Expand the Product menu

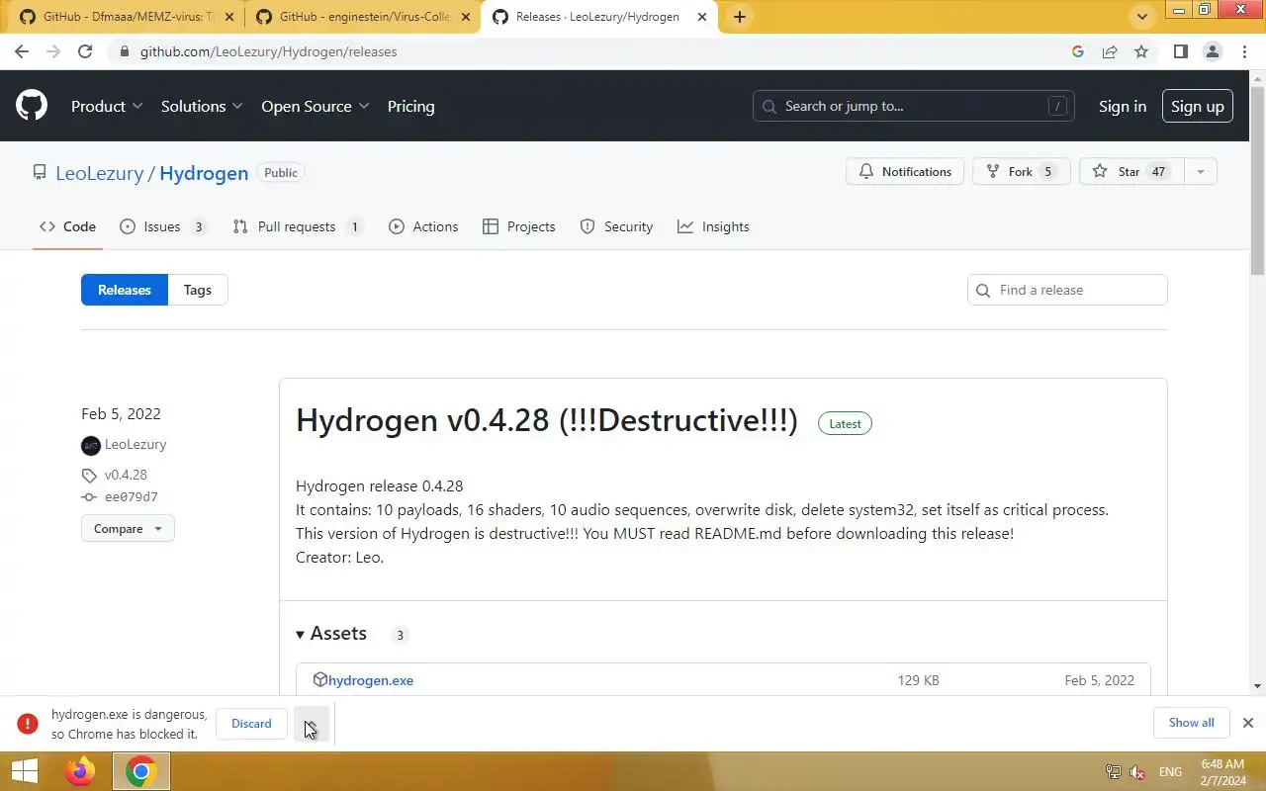(107, 106)
